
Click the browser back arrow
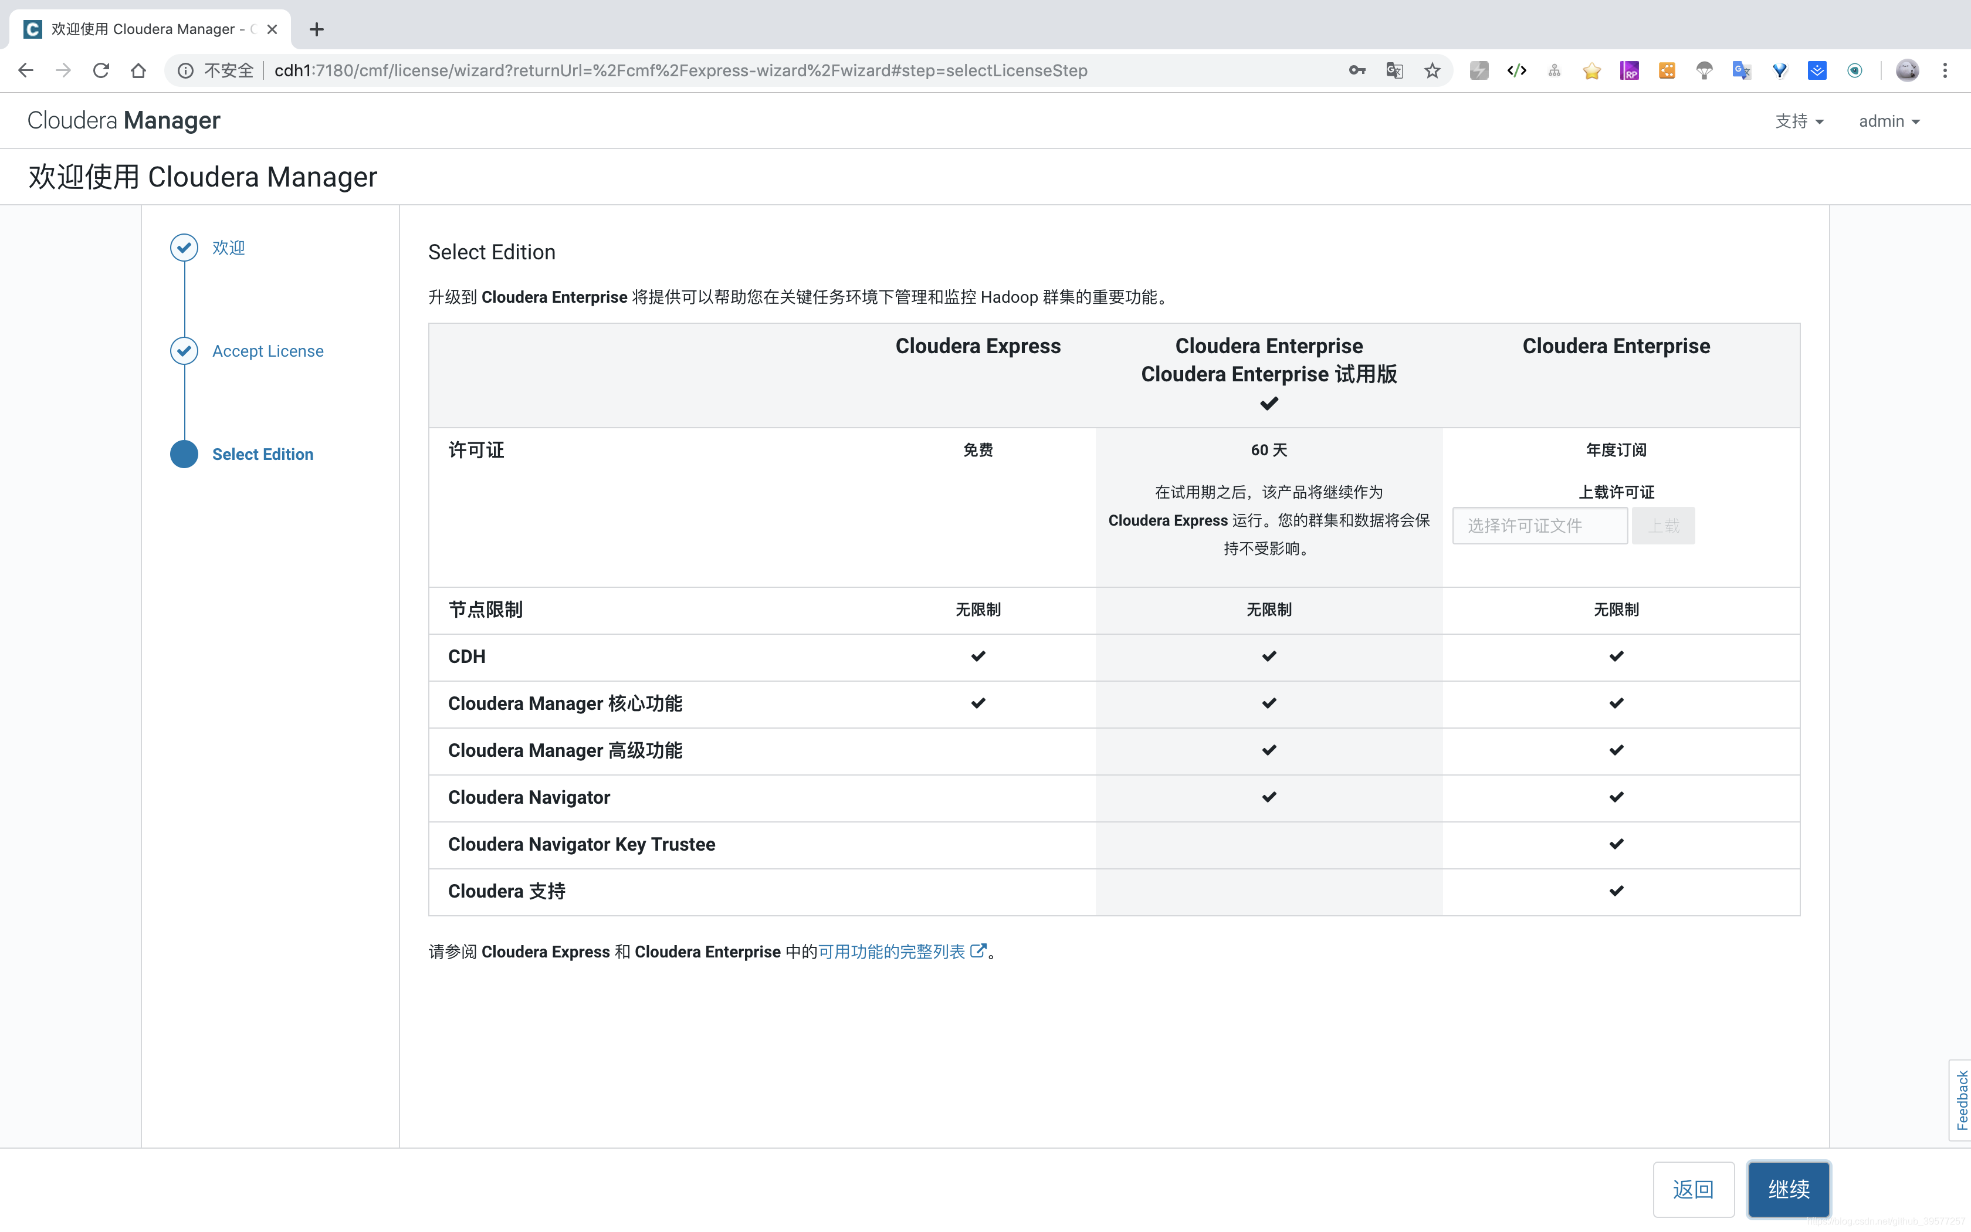point(25,71)
